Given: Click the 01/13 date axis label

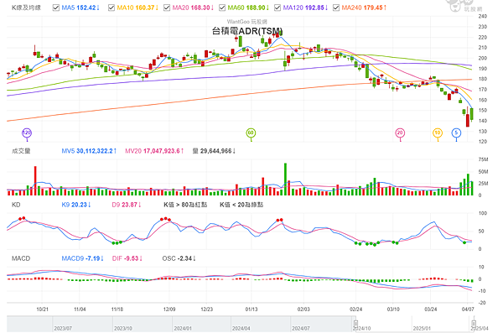Looking at the screenshot, I should click(251, 310).
